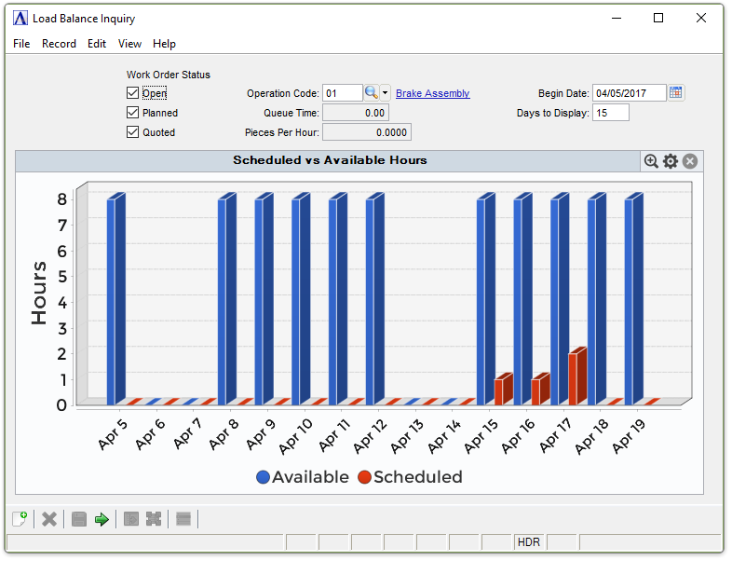Toggle the Quoted checkbox
Screen dimensions: 732x561
click(133, 132)
